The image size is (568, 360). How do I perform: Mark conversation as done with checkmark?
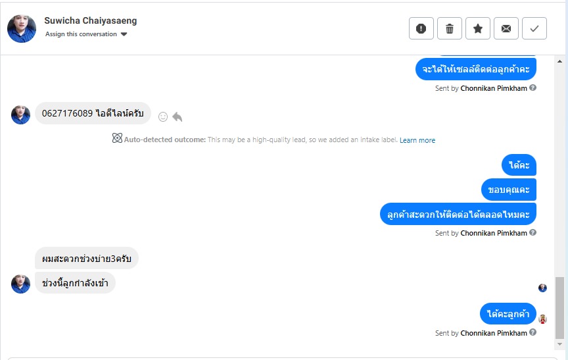534,28
